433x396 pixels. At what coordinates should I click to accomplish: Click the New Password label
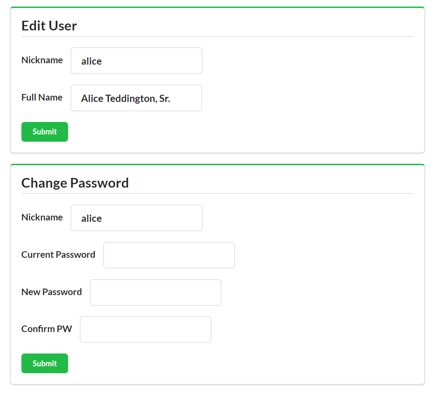click(x=51, y=292)
